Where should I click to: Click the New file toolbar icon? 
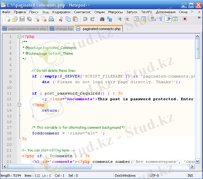(x=8, y=19)
